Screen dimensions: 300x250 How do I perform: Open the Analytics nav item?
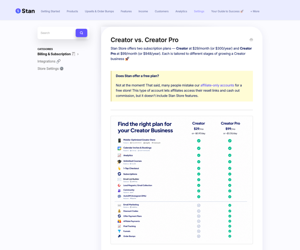click(181, 11)
